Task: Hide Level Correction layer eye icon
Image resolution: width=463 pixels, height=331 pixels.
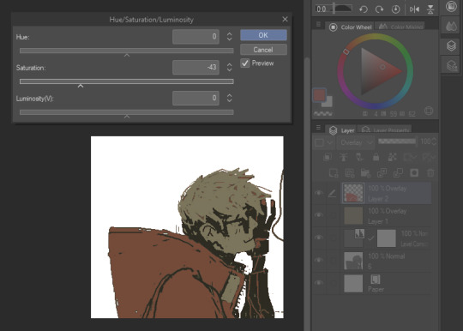Action: click(x=319, y=238)
